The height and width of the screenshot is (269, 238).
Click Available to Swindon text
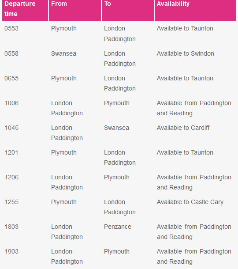click(186, 53)
